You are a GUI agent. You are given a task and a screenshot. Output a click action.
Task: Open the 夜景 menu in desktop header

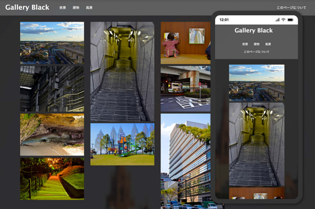[x=63, y=8]
